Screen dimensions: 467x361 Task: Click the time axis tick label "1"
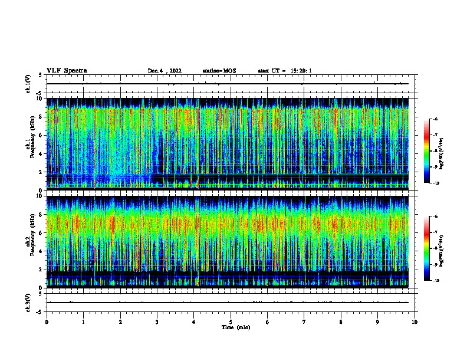click(83, 322)
